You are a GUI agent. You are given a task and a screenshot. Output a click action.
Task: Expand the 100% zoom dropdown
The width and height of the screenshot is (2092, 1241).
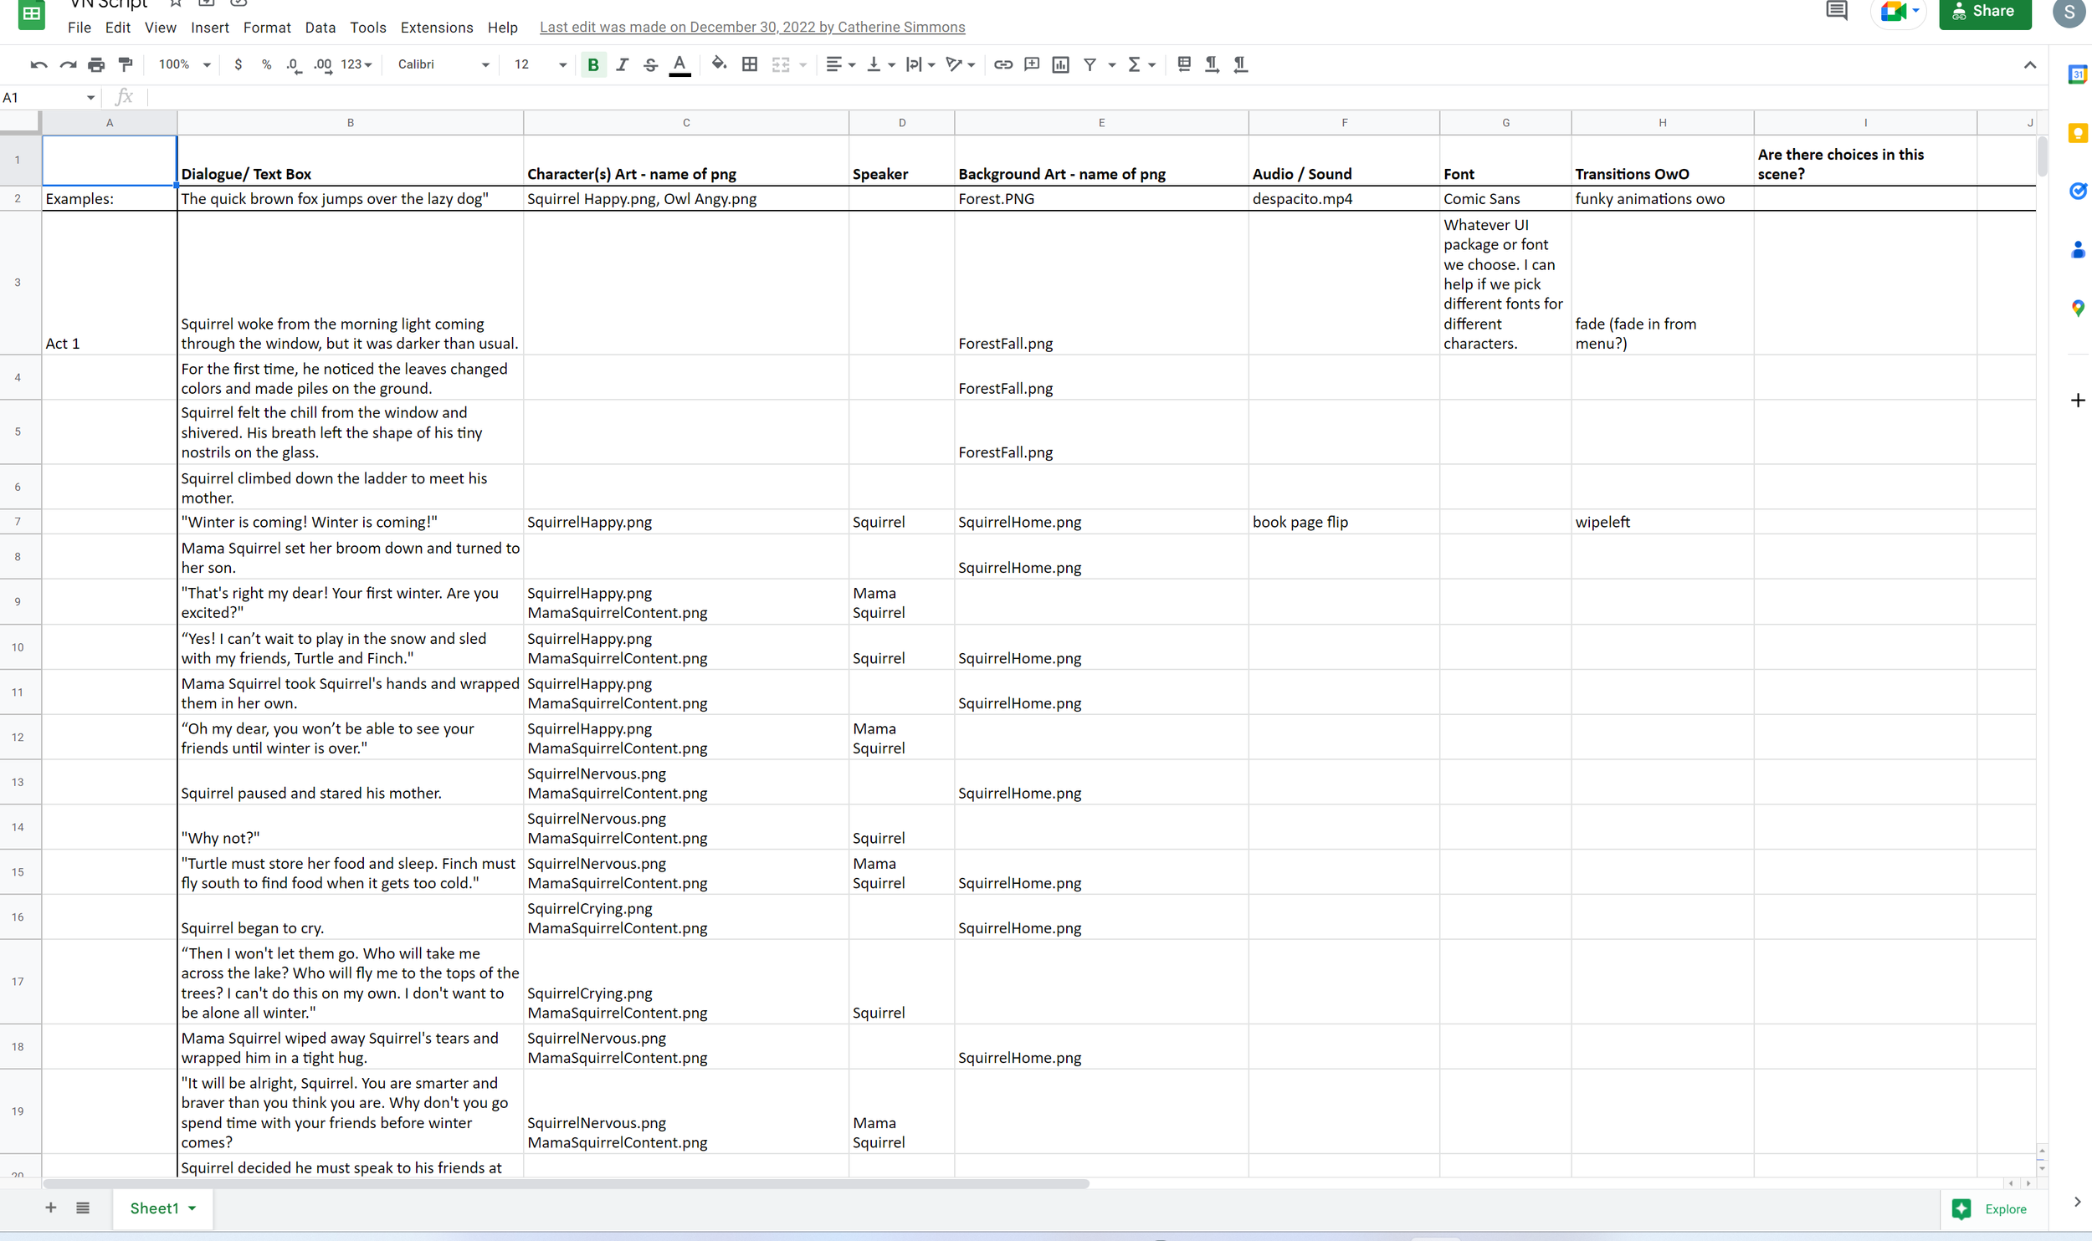pyautogui.click(x=184, y=64)
